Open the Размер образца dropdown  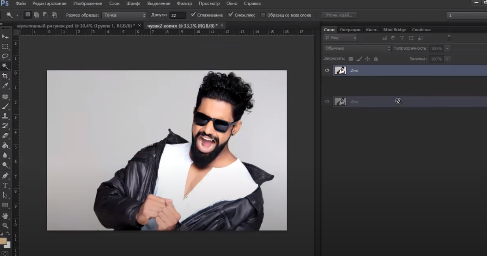[124, 15]
